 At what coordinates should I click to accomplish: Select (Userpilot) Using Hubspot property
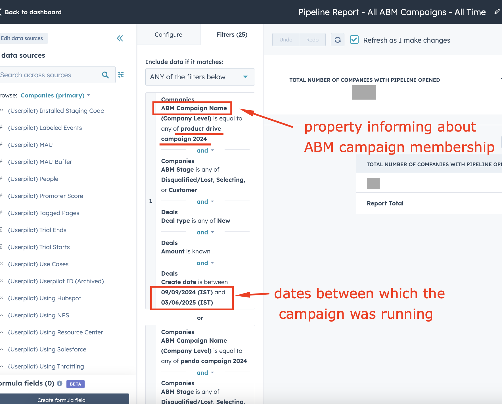45,298
